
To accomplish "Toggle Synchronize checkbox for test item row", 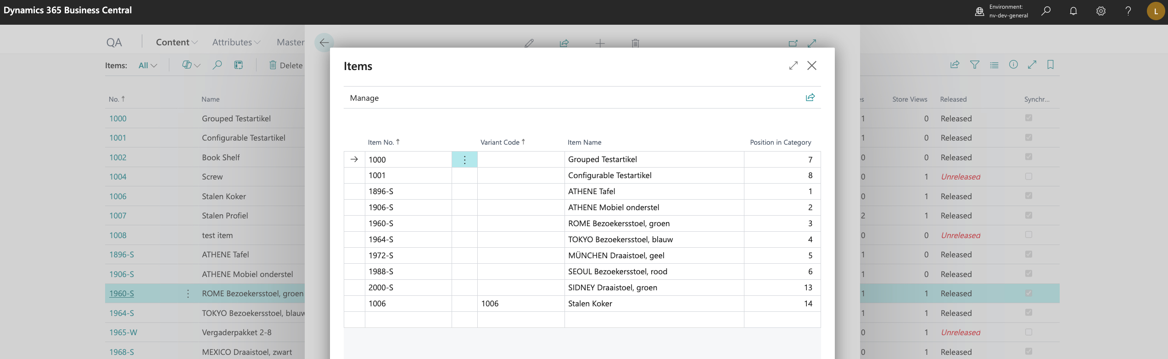I will tap(1029, 234).
